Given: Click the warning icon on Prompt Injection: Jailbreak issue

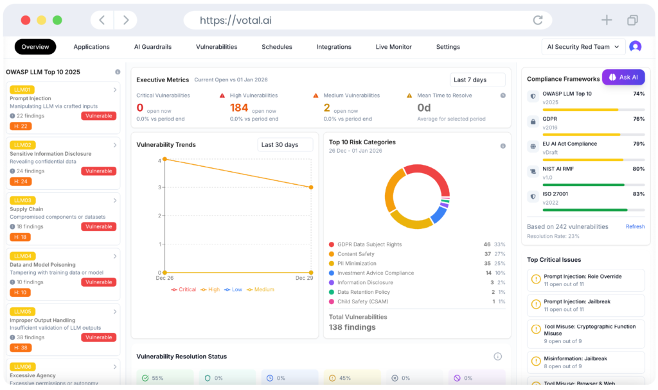Looking at the screenshot, I should point(535,305).
